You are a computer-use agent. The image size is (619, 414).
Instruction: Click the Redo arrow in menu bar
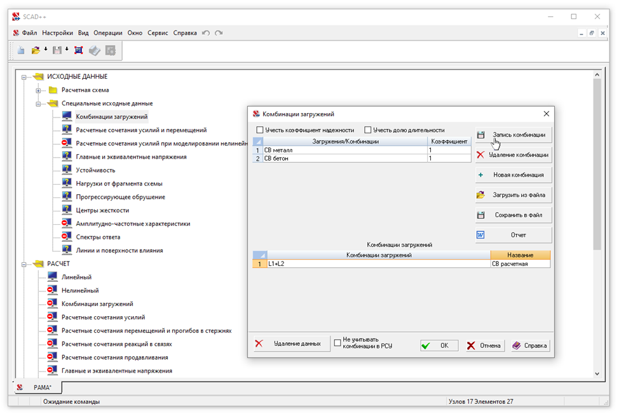(x=219, y=33)
